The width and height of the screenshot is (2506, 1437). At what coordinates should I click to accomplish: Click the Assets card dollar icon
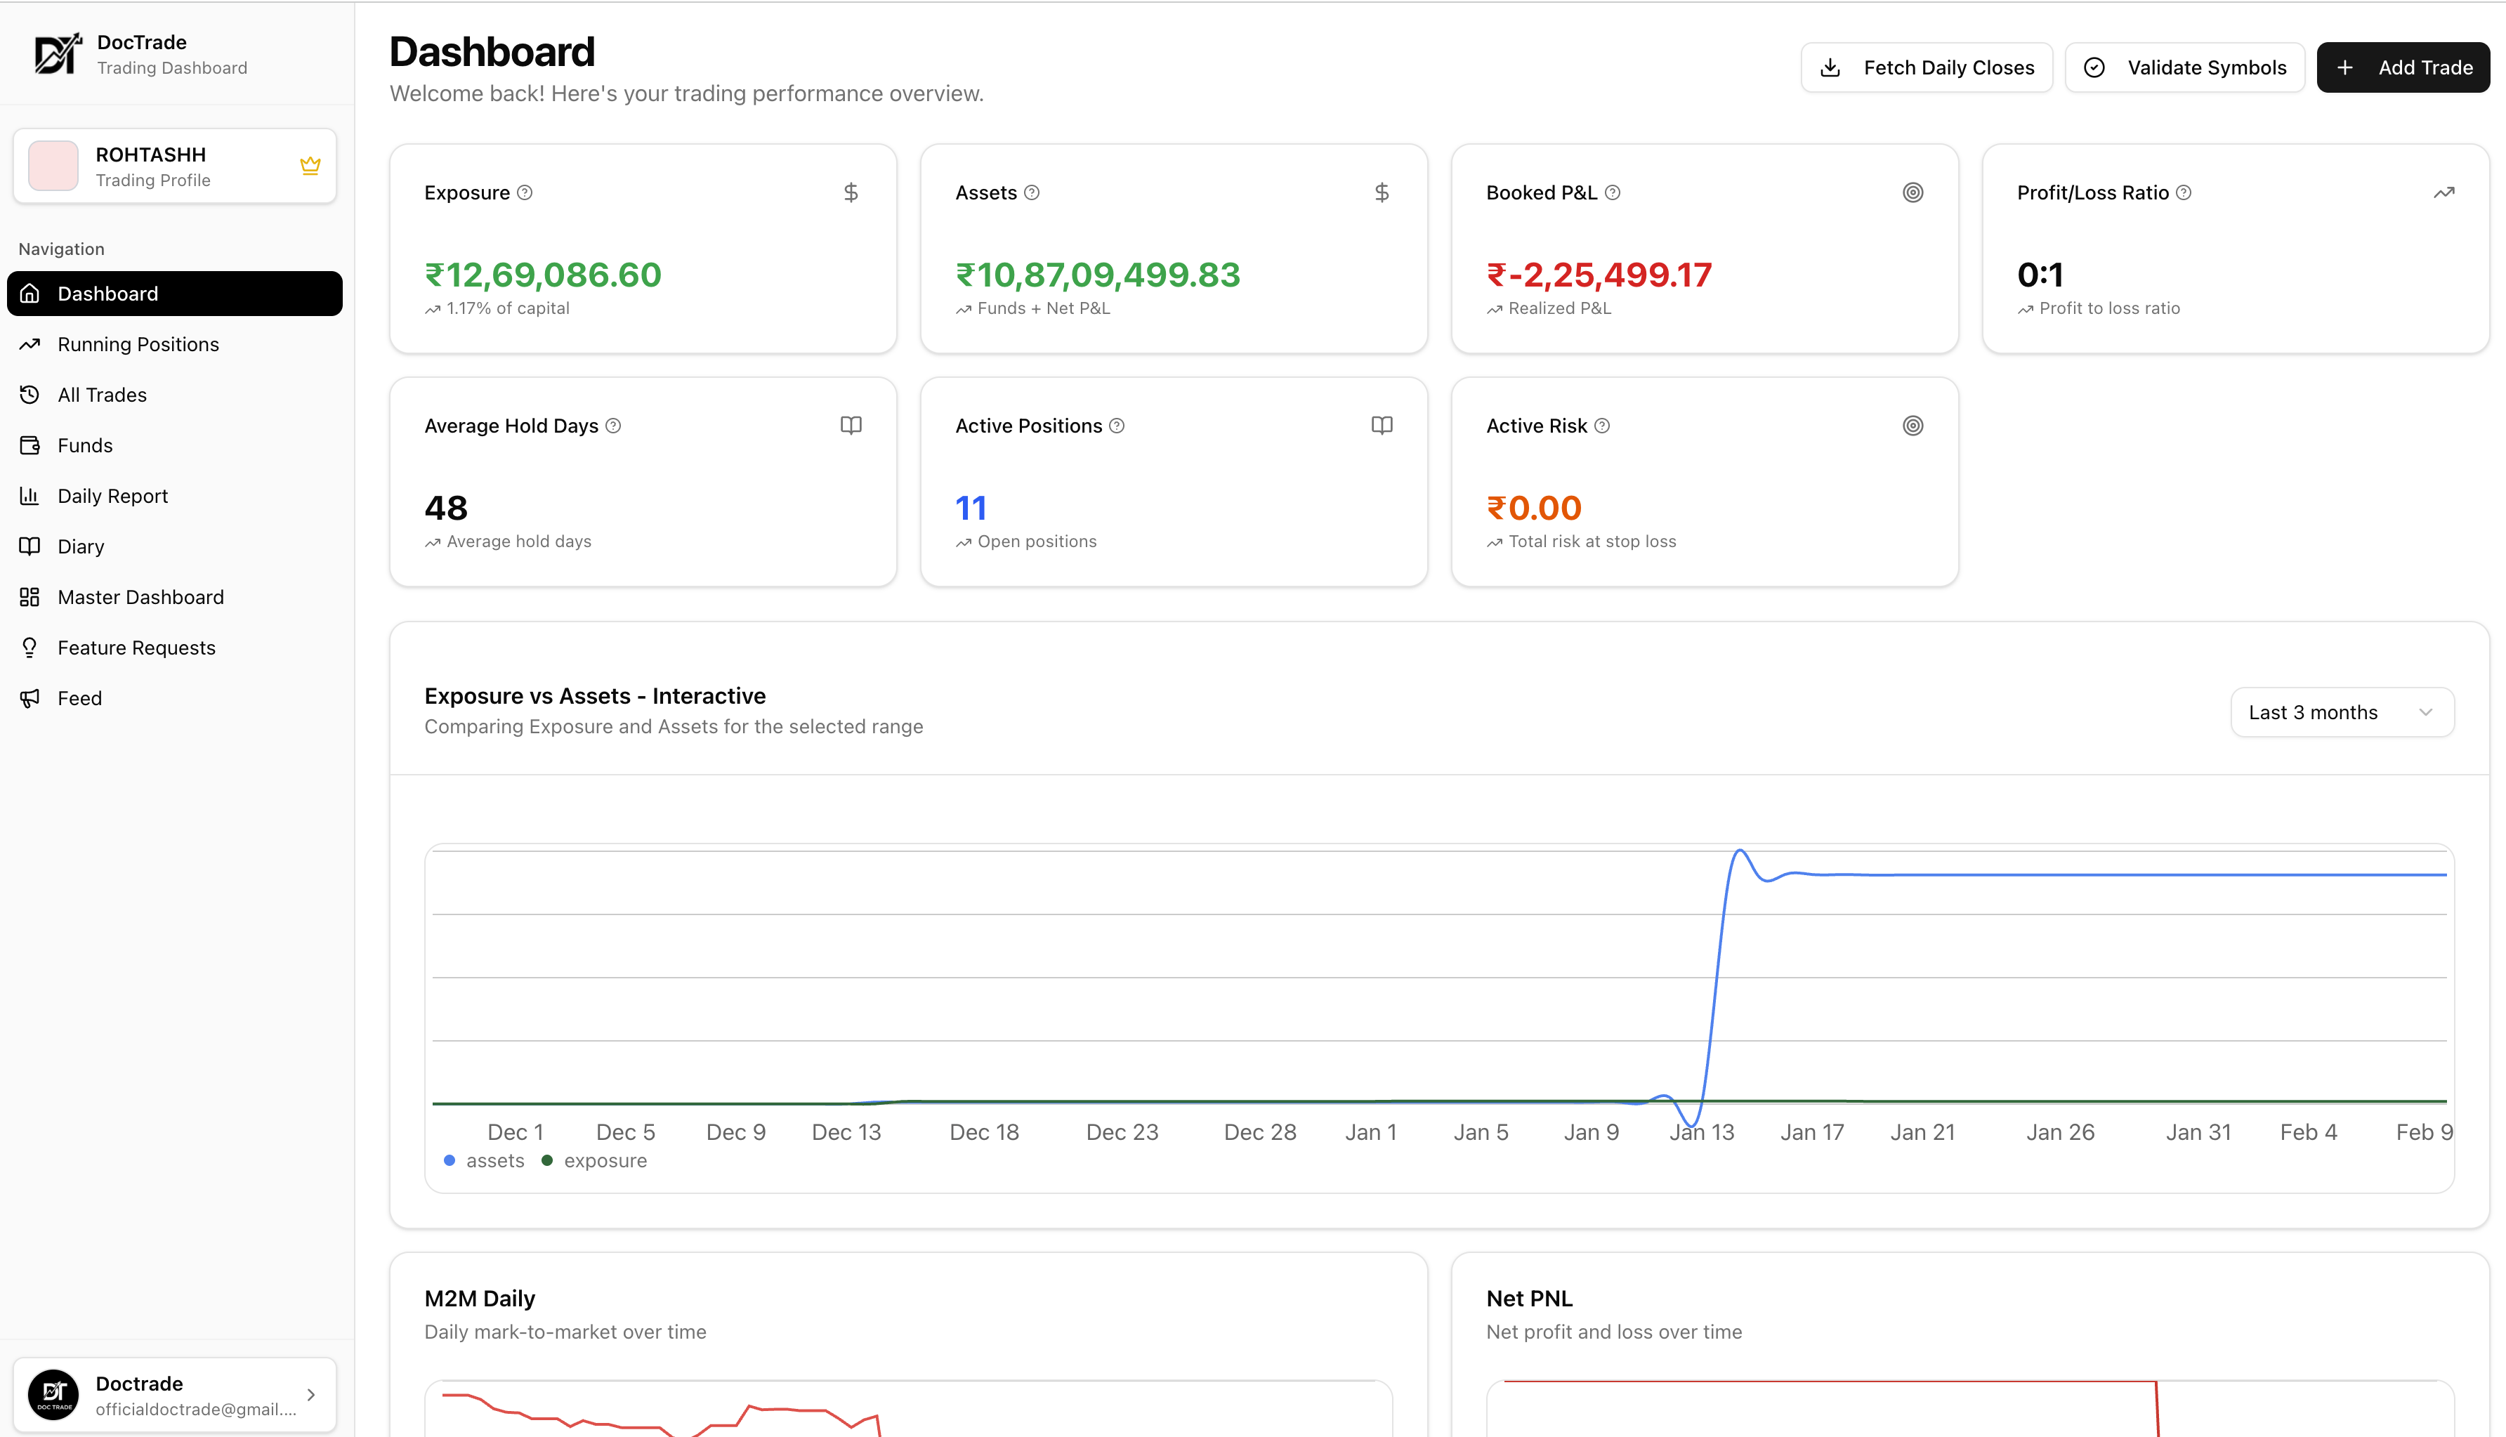click(x=1382, y=192)
